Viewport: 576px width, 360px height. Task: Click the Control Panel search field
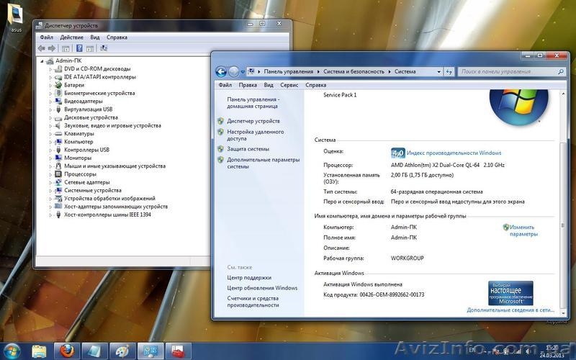(512, 71)
